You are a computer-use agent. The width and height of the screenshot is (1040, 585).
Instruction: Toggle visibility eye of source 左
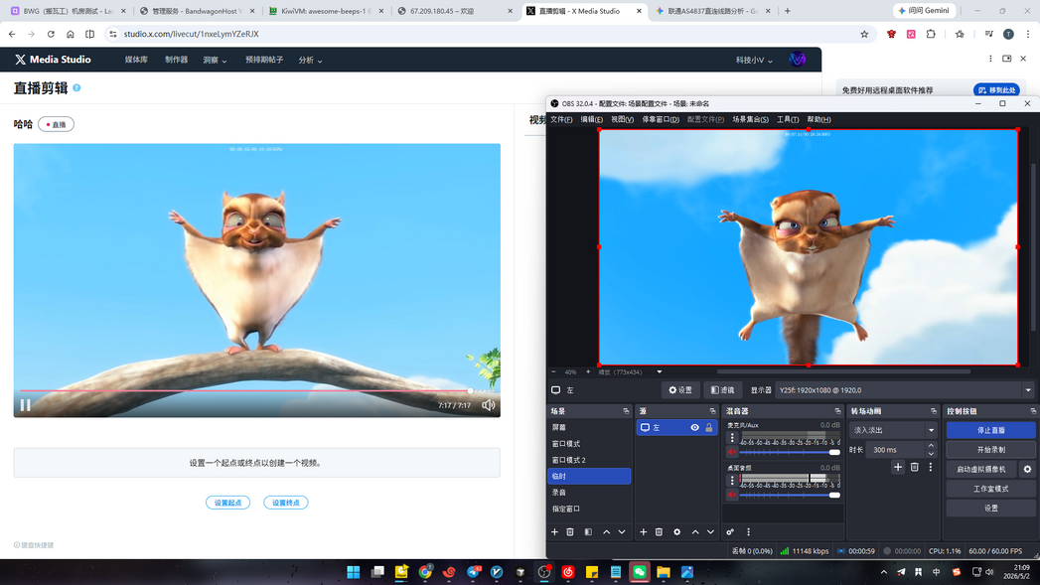tap(694, 428)
